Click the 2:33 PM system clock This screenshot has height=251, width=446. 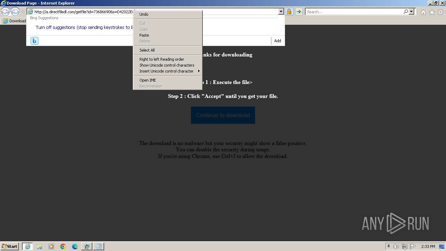[x=428, y=246]
